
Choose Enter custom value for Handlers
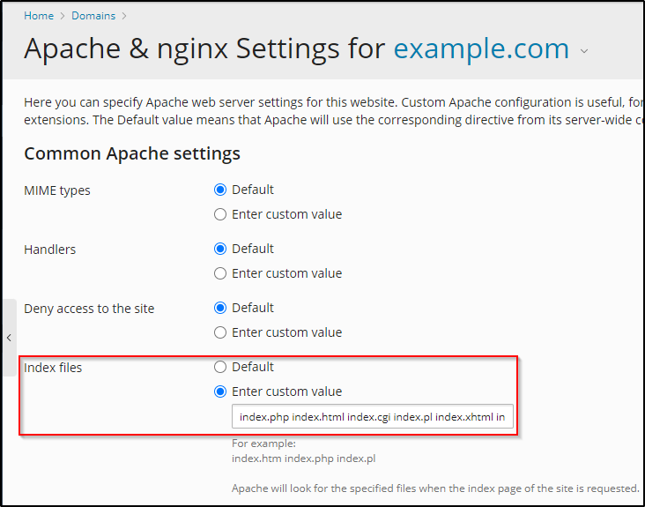(220, 273)
